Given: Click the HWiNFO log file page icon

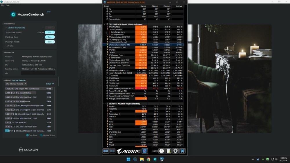Looking at the screenshot, I should pos(168,151).
